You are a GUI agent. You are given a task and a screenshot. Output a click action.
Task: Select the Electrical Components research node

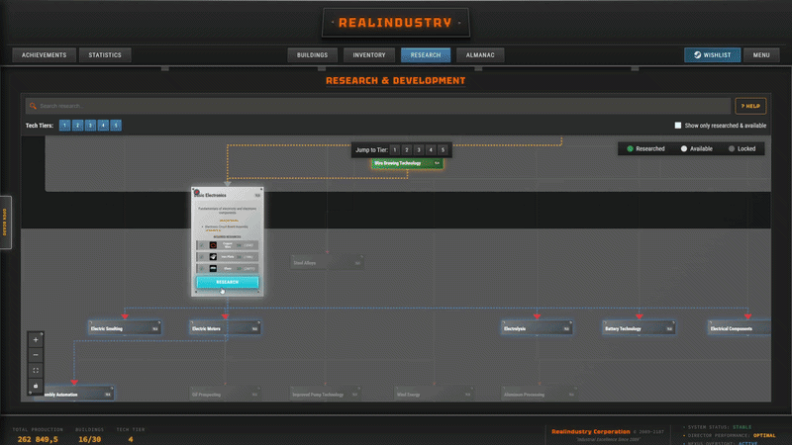coord(740,328)
